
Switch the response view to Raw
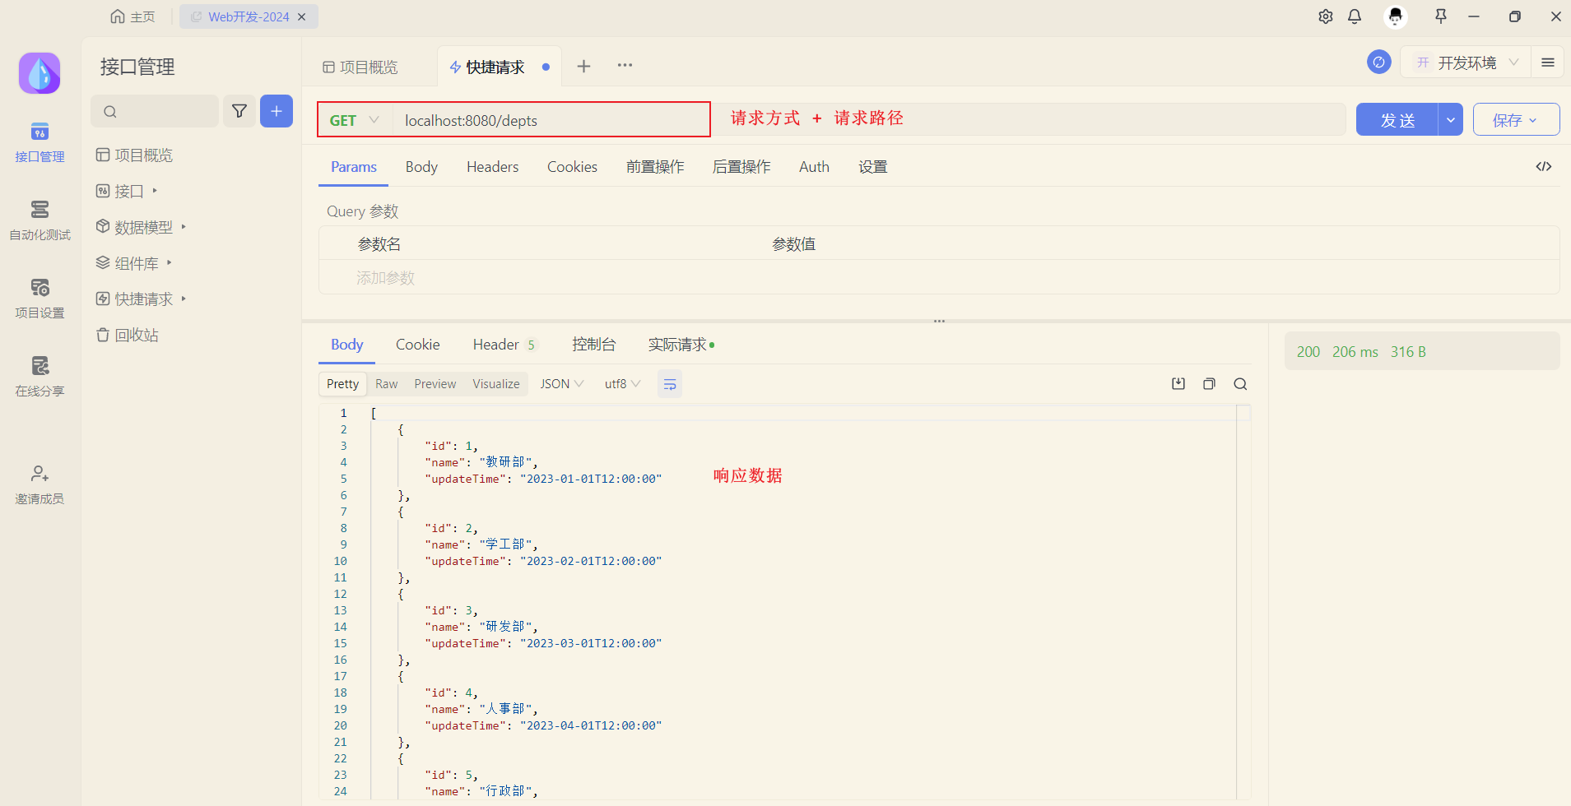point(386,383)
